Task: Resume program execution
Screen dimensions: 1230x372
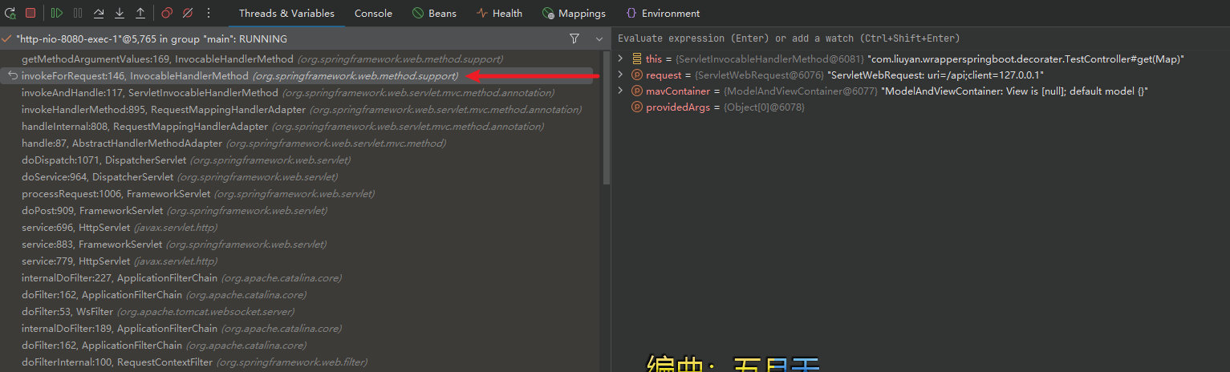Action: tap(56, 13)
